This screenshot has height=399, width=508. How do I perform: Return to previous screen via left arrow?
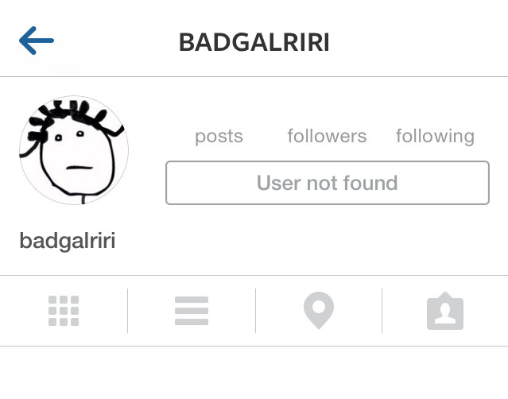click(37, 41)
